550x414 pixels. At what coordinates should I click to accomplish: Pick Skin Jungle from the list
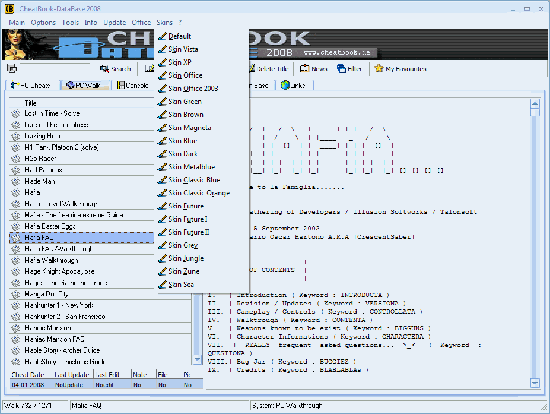pyautogui.click(x=186, y=258)
